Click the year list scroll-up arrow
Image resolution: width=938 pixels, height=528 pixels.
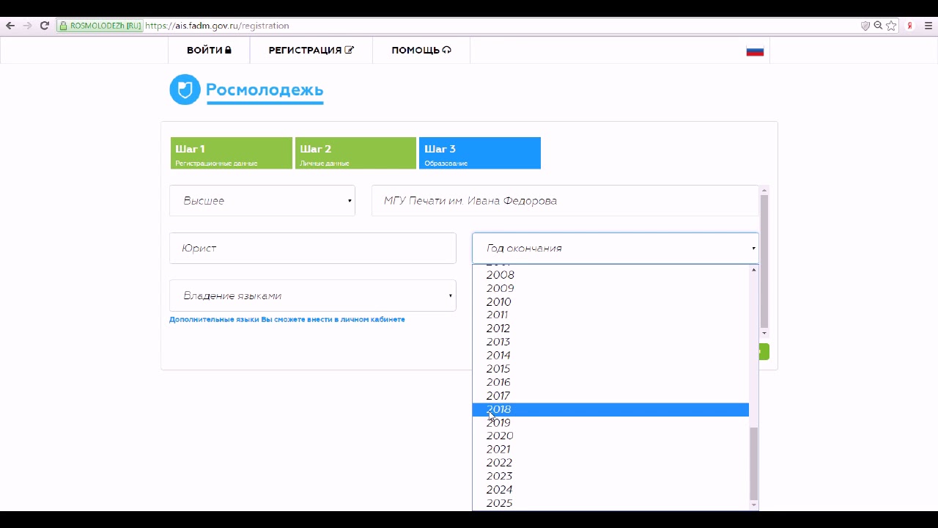(753, 270)
